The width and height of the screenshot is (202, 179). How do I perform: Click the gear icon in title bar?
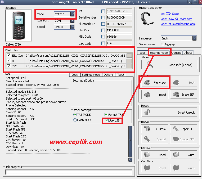click(x=2, y=2)
